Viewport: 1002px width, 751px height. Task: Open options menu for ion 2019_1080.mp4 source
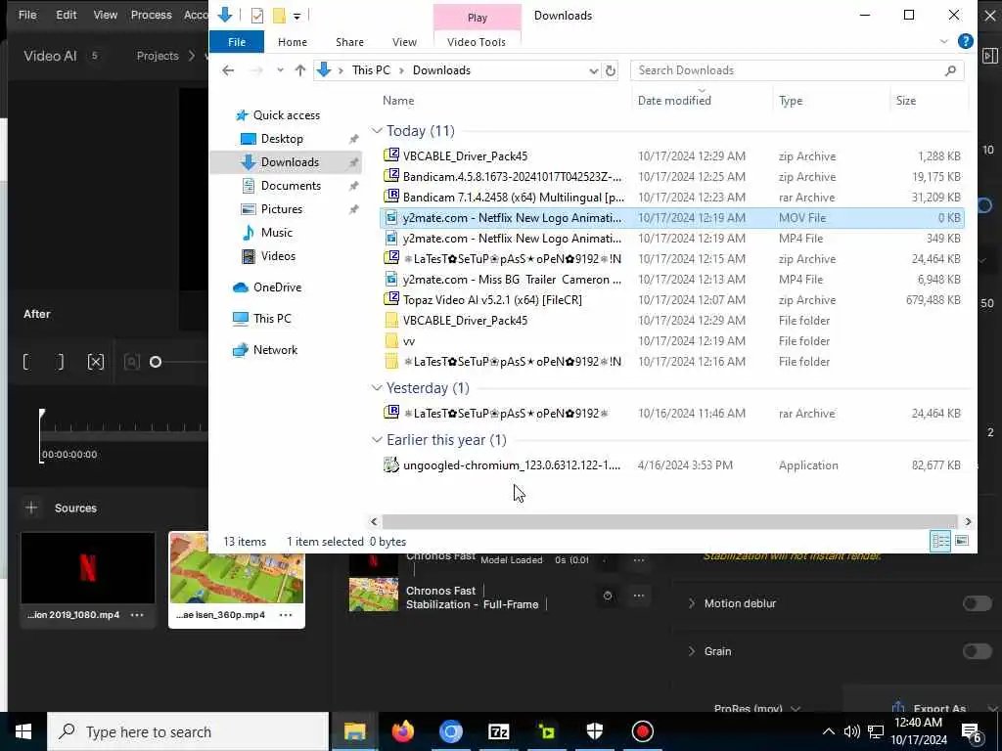click(x=137, y=615)
